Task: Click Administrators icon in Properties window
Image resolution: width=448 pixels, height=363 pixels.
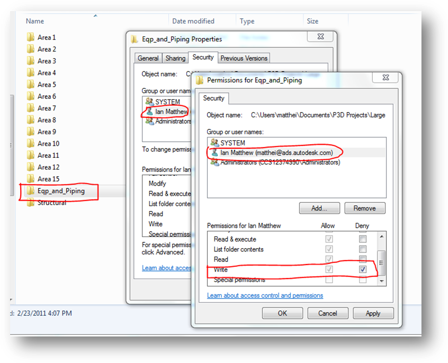Action: coord(149,121)
